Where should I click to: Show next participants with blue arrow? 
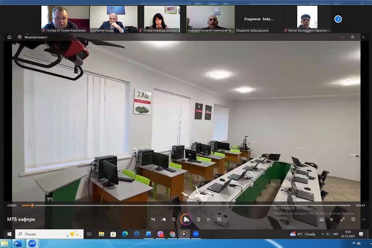[338, 19]
